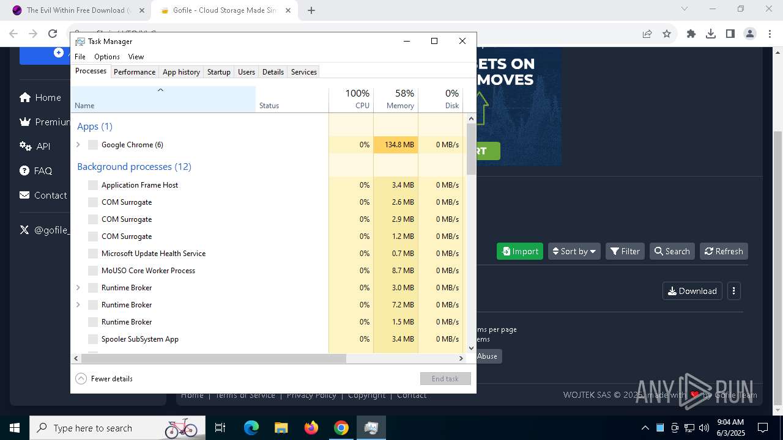Click the Microsoft Update Health Service icon
Screen dimensions: 783x440
pyautogui.click(x=93, y=254)
